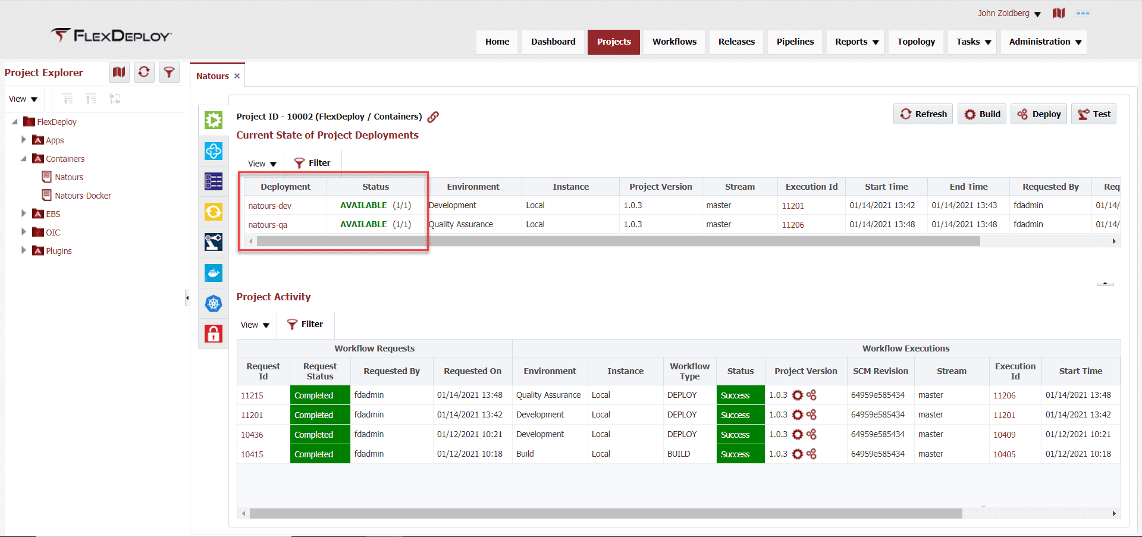Collapse the Project Explorer side panel
Screen dimensions: 1142x537
click(187, 297)
